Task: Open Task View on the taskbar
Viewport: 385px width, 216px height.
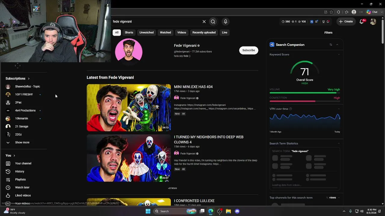Action: pyautogui.click(x=202, y=211)
